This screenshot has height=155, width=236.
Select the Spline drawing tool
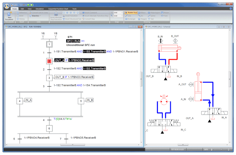[151, 16]
